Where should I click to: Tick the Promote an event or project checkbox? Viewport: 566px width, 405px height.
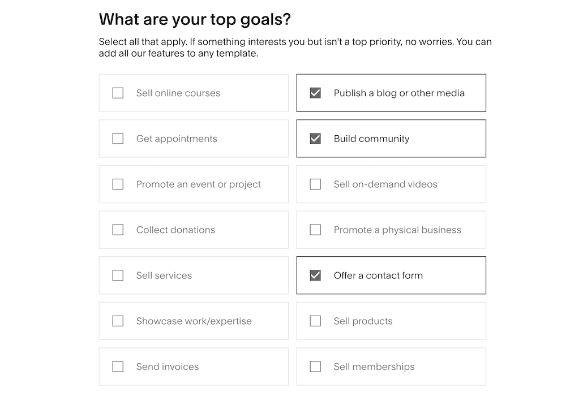click(x=118, y=184)
